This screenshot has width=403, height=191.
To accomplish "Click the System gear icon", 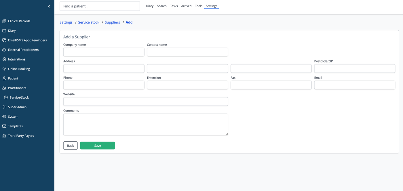I will pyautogui.click(x=4, y=116).
